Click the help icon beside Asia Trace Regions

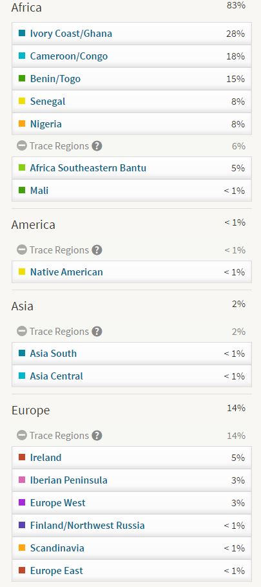point(97,332)
